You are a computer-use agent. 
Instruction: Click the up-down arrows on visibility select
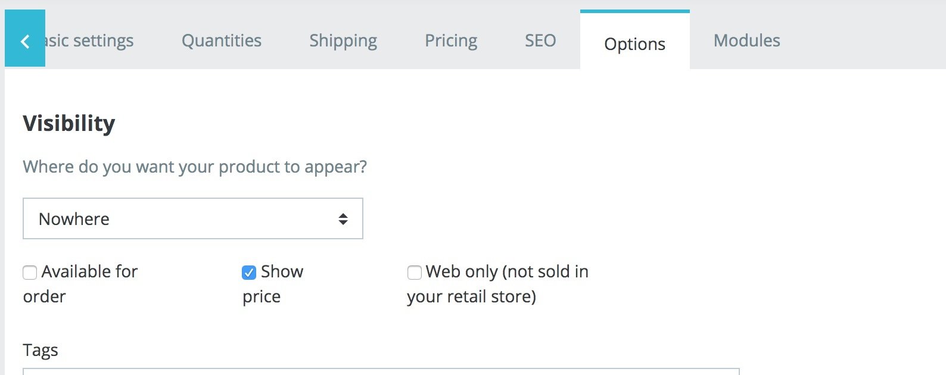(343, 219)
